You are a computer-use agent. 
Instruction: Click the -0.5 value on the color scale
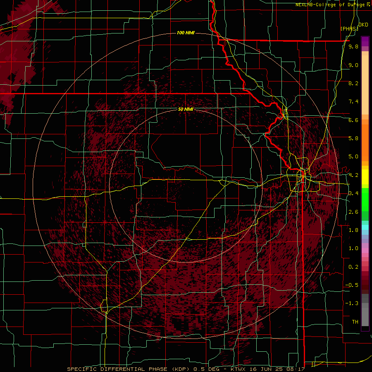click(352, 285)
